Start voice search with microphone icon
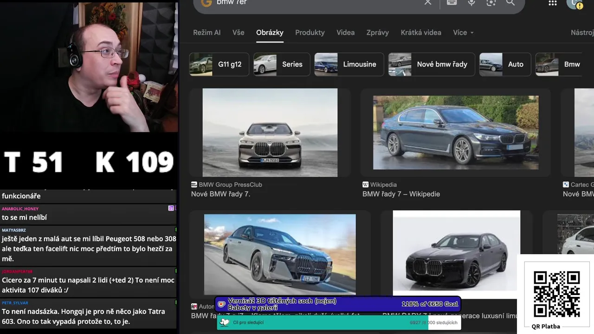 coord(471,2)
